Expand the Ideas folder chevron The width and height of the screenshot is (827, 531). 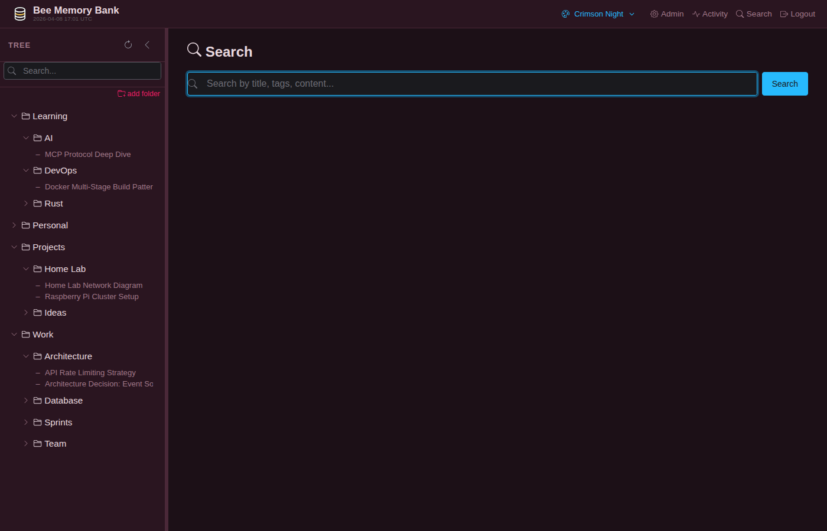(26, 313)
